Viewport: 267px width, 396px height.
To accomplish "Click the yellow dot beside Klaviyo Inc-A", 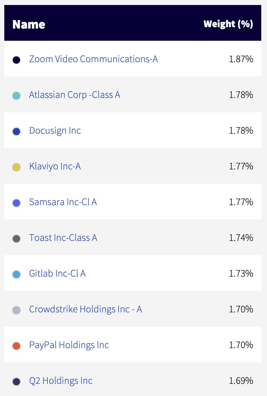I will pyautogui.click(x=16, y=167).
